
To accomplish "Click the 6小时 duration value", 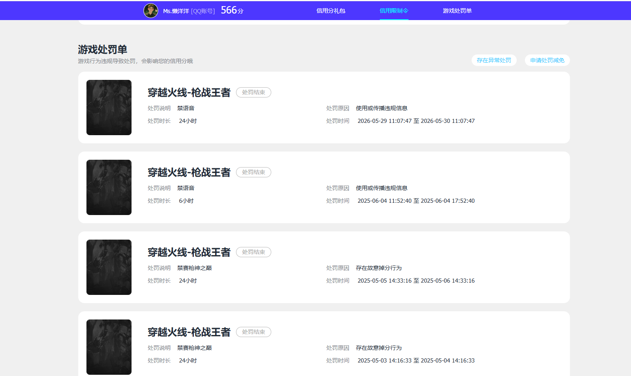I will 186,201.
